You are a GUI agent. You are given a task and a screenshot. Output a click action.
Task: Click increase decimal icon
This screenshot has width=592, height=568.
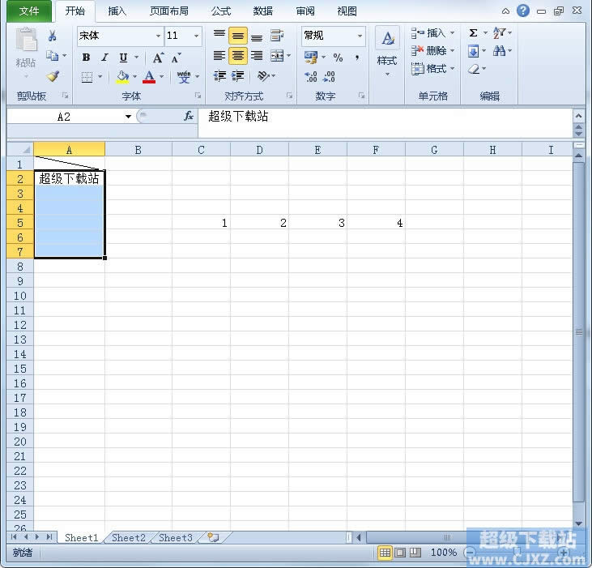[x=311, y=77]
